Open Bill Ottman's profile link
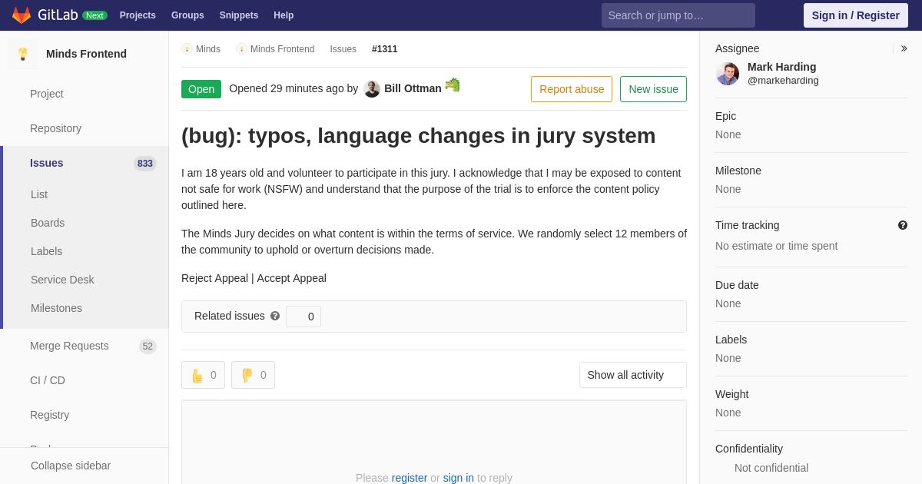 (413, 88)
